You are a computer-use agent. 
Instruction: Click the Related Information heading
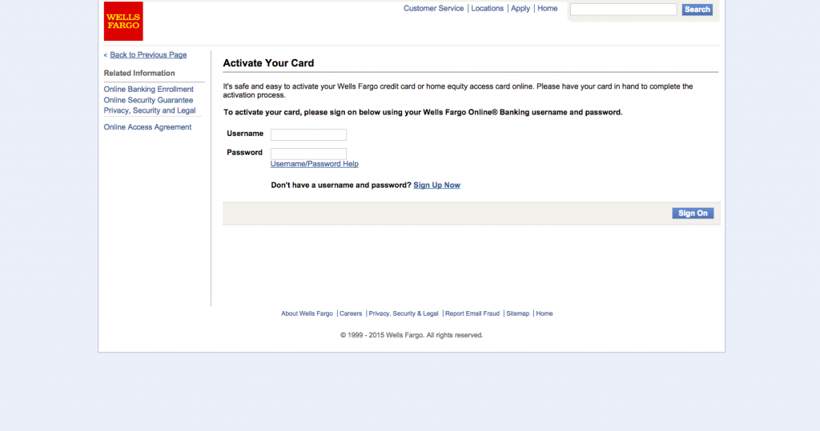pos(139,73)
